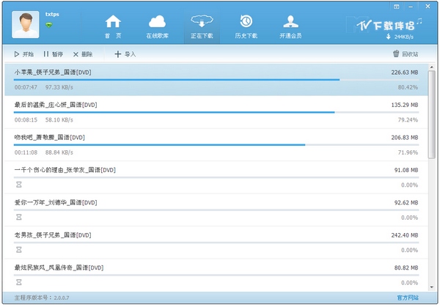The height and width of the screenshot is (307, 440).
Task: Go to the 首页 home tab
Action: tap(113, 26)
